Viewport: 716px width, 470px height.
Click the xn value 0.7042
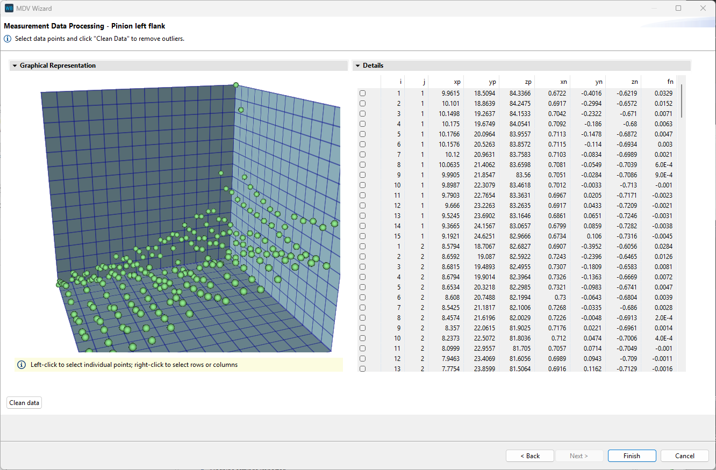click(557, 114)
